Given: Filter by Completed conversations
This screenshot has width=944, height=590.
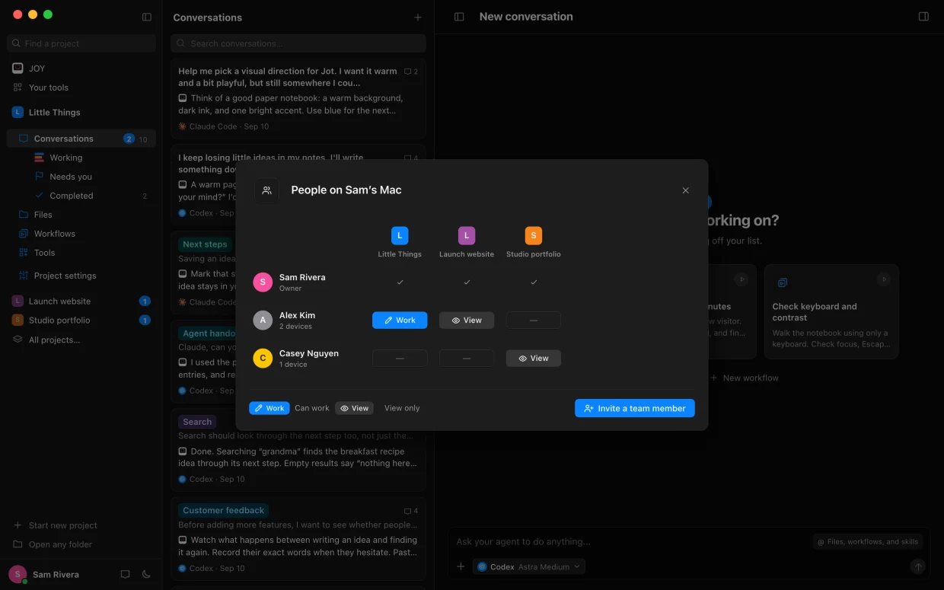Looking at the screenshot, I should [x=71, y=196].
